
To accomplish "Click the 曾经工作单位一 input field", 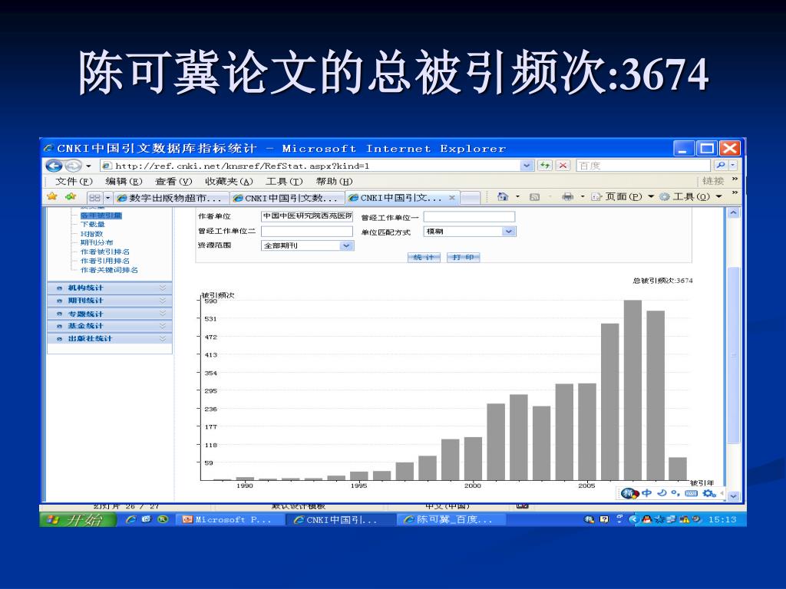I will click(469, 217).
